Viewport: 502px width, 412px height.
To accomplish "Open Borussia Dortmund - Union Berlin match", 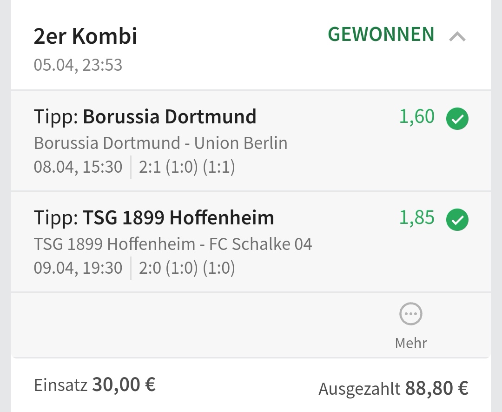I will point(160,143).
